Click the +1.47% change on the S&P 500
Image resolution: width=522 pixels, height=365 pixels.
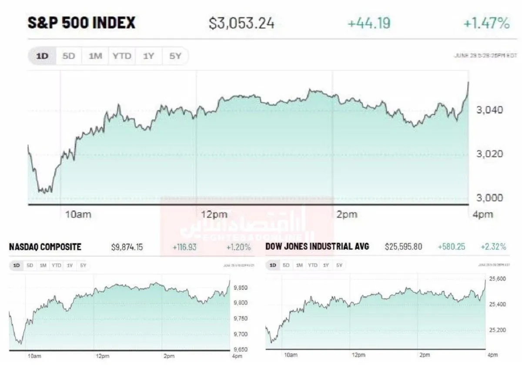[x=486, y=23]
